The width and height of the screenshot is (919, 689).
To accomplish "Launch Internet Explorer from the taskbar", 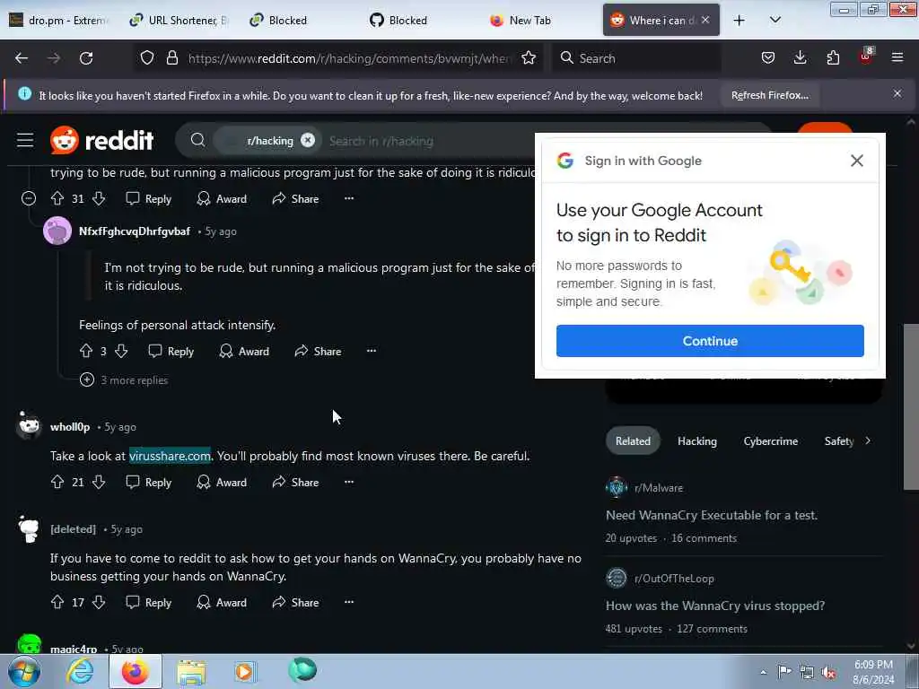I will point(80,672).
